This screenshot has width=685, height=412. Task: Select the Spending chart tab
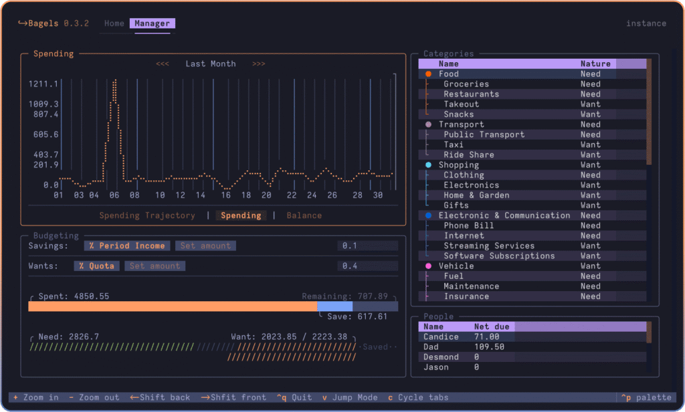tap(241, 216)
